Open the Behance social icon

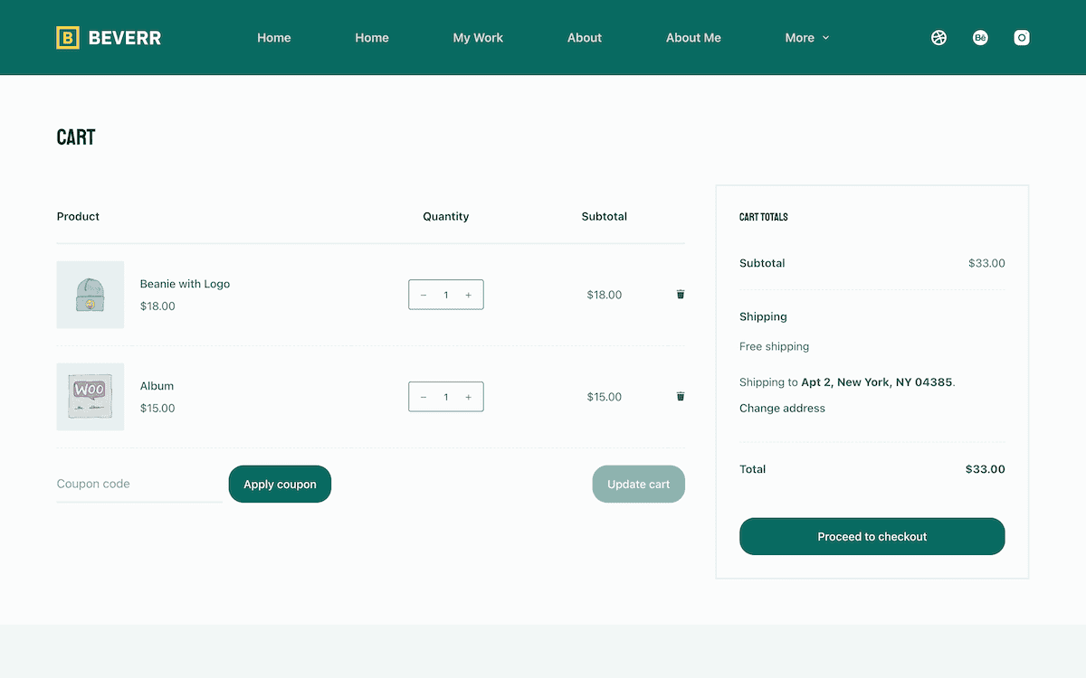click(980, 38)
